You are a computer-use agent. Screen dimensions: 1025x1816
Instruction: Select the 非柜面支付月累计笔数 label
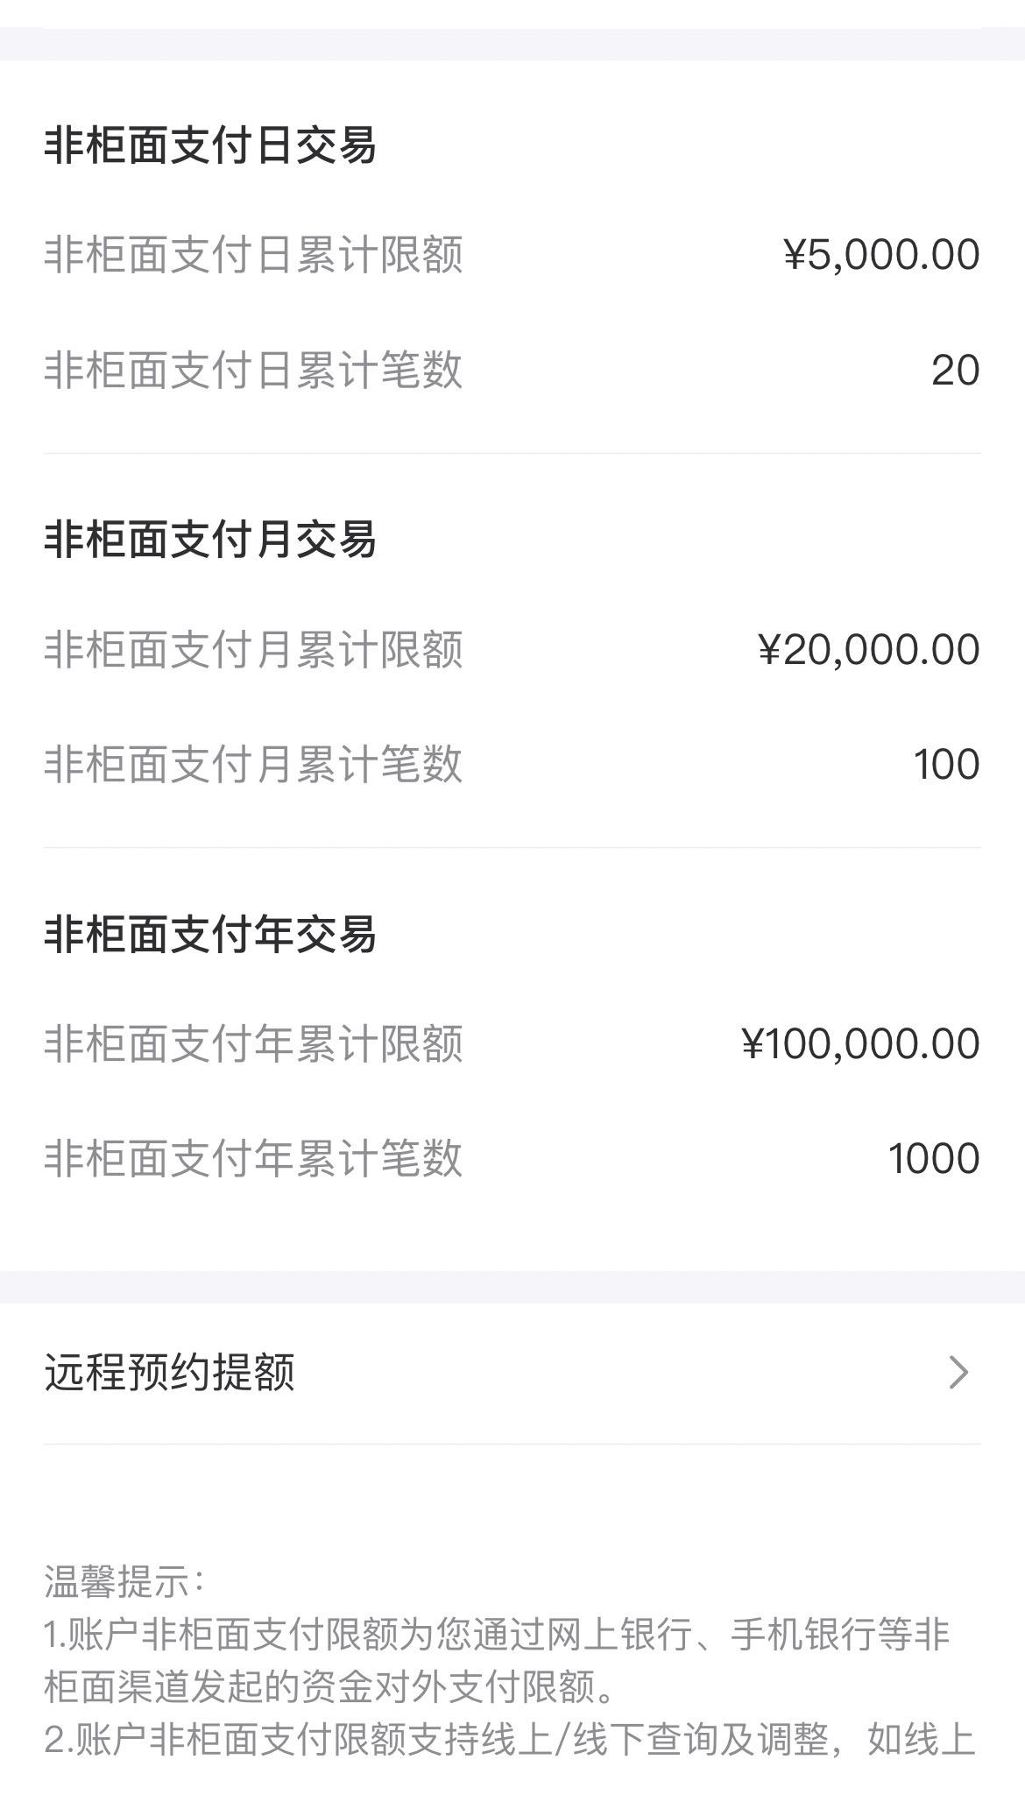(253, 764)
